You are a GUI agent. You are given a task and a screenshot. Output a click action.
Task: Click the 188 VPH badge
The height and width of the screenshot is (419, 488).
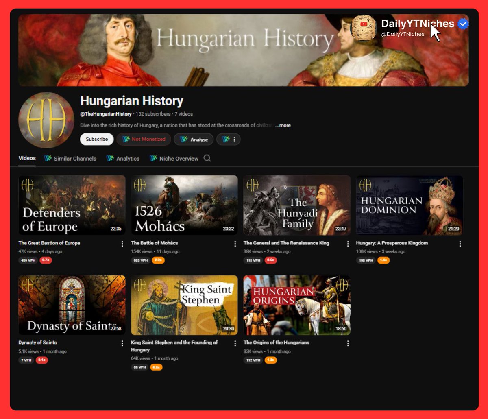366,260
